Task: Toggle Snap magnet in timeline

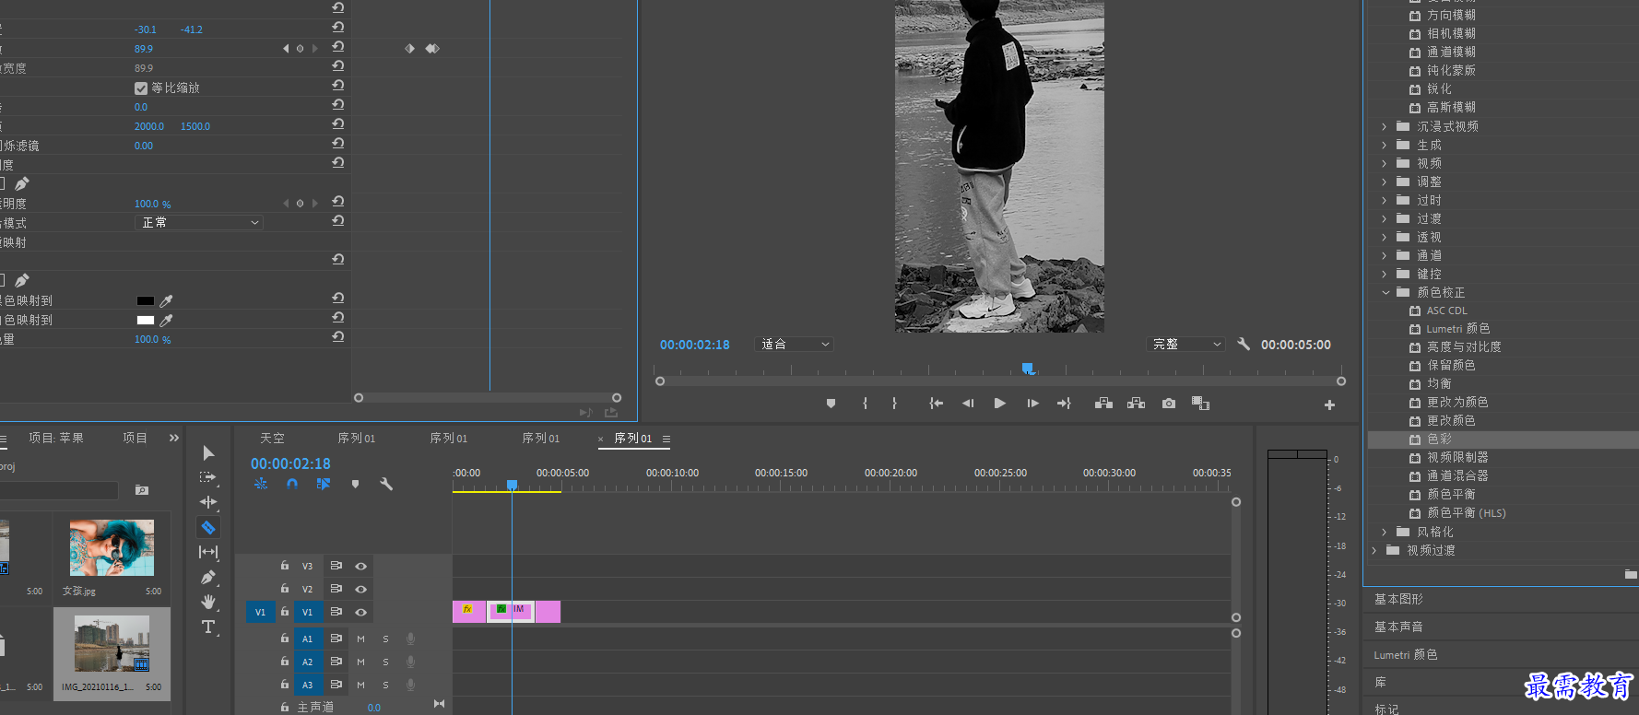Action: (x=292, y=484)
